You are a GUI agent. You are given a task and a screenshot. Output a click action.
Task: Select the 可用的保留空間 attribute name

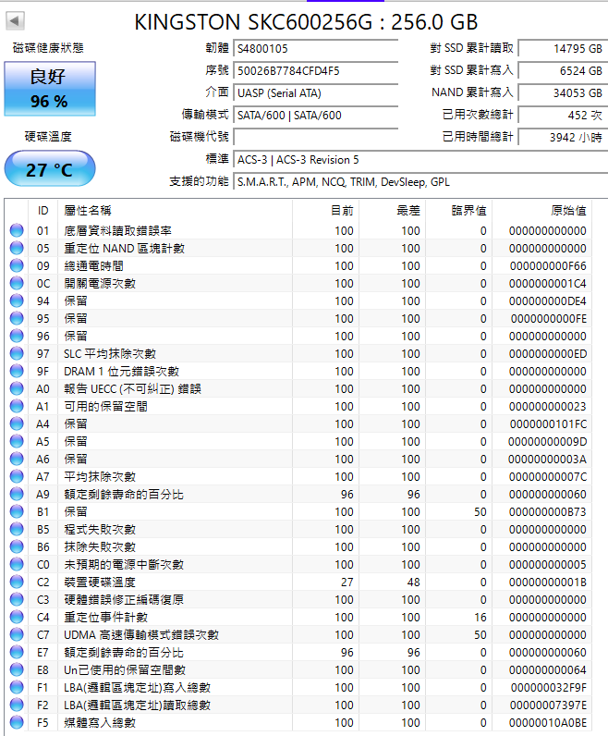point(105,406)
